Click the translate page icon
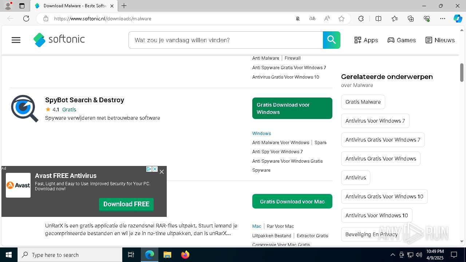This screenshot has width=466, height=262. 312,19
